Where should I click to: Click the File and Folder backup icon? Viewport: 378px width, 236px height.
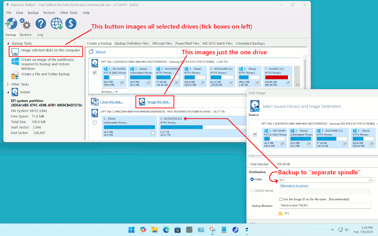(15, 76)
